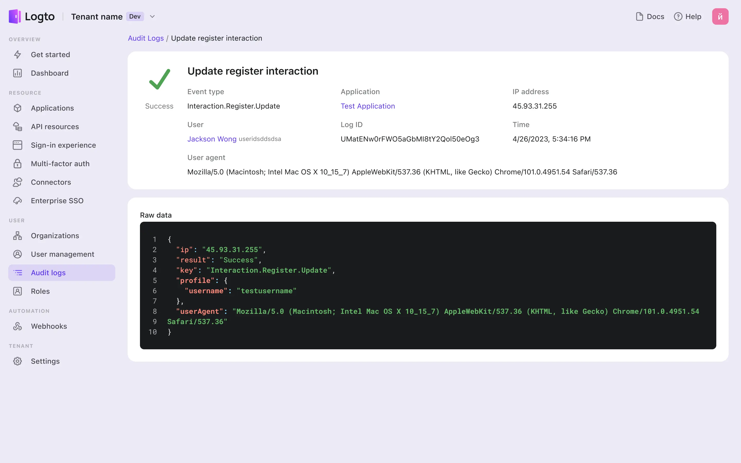Click the Jackson Wong user link
741x463 pixels.
coord(212,139)
